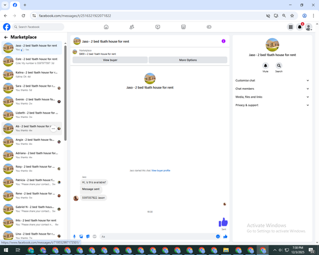Bookmark this page with the star icon
The width and height of the screenshot is (319, 255).
(x=292, y=16)
